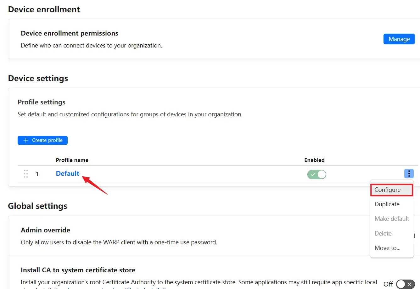420x289 pixels.
Task: Click the Global settings section title
Action: (x=38, y=206)
